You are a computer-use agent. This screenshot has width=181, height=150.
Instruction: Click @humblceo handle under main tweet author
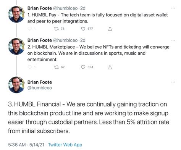tap(40, 88)
